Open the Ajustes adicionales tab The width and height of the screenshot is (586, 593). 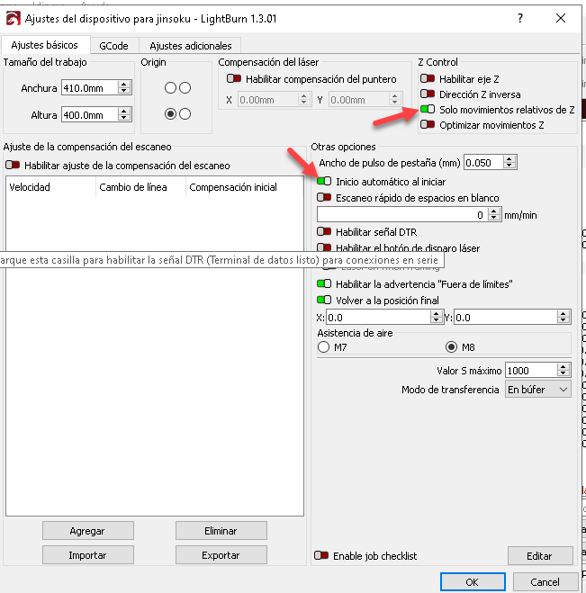tap(191, 46)
